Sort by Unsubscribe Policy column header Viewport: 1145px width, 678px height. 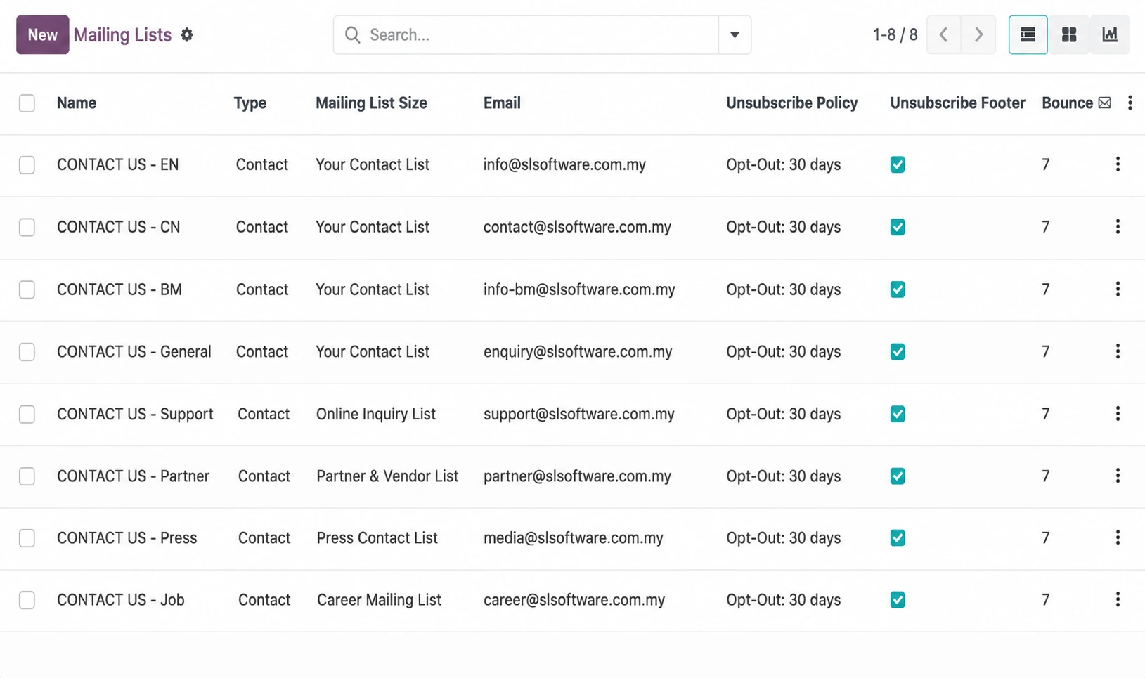point(792,103)
